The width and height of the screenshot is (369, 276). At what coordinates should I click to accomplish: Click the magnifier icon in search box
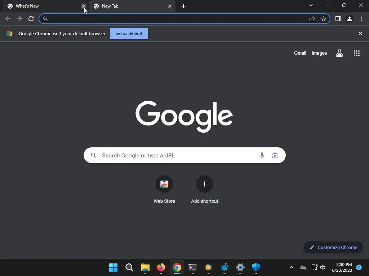click(93, 155)
